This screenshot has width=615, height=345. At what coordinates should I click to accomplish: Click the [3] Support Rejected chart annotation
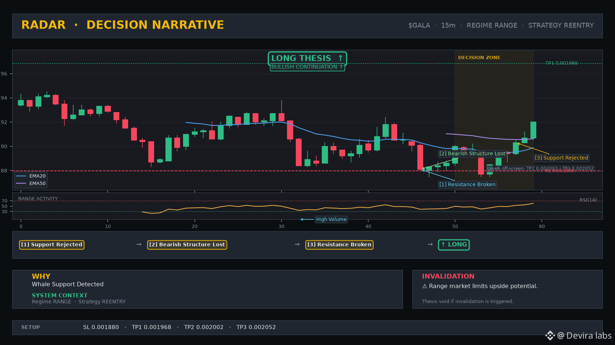tap(562, 158)
